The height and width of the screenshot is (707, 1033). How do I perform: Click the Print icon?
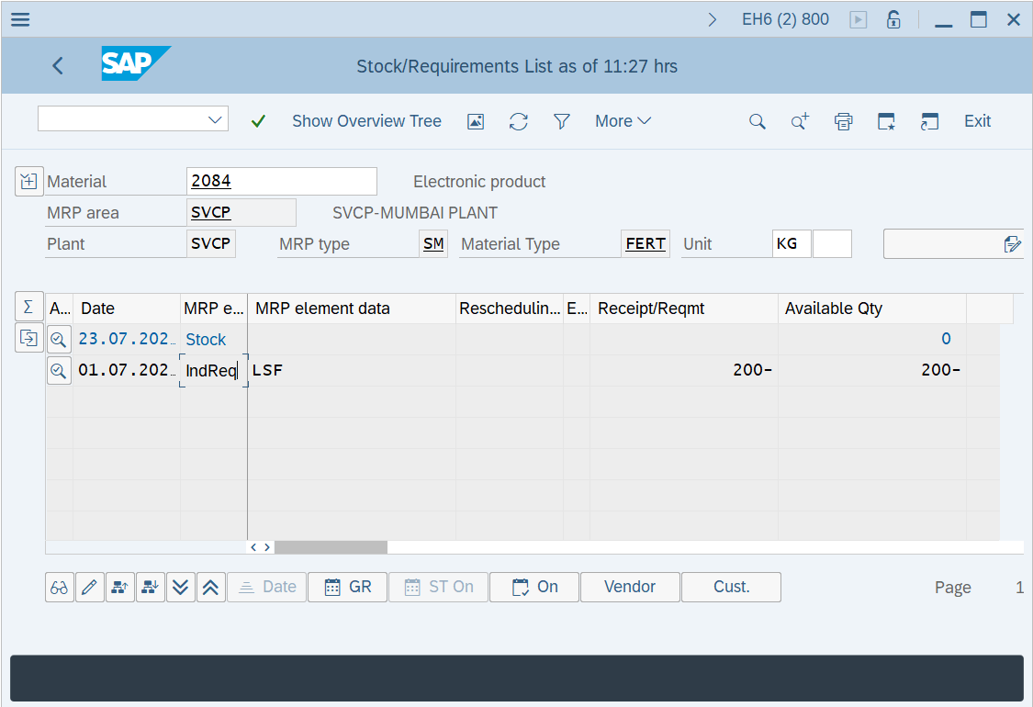pyautogui.click(x=843, y=120)
